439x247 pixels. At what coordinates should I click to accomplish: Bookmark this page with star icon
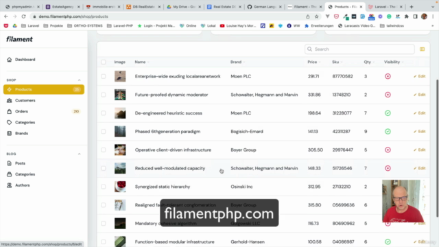pyautogui.click(x=316, y=16)
